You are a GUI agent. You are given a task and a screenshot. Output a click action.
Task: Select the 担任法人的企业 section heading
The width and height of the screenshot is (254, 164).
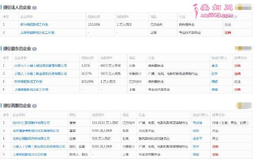(x=17, y=7)
